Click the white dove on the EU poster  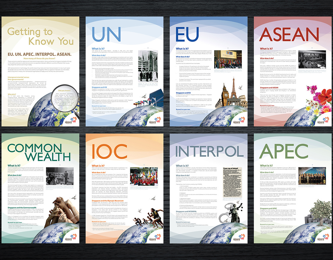click(240, 87)
